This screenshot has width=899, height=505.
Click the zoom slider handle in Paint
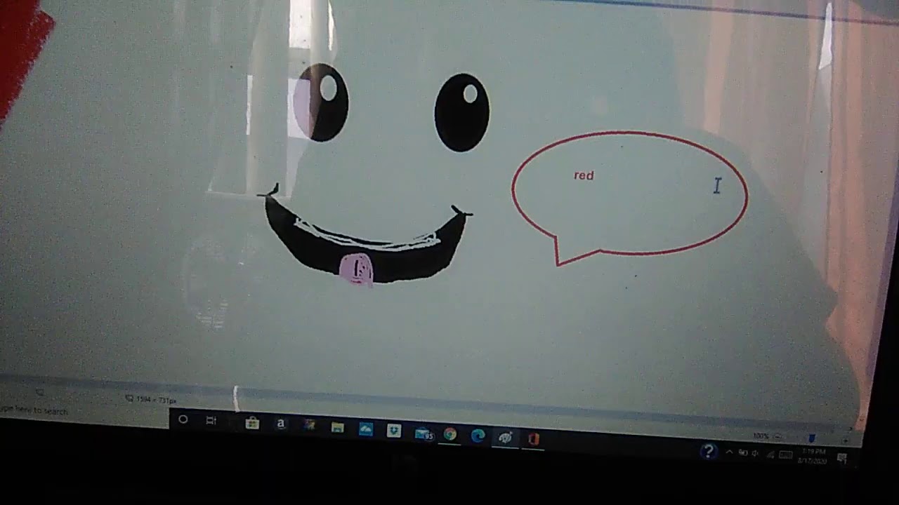coord(811,438)
